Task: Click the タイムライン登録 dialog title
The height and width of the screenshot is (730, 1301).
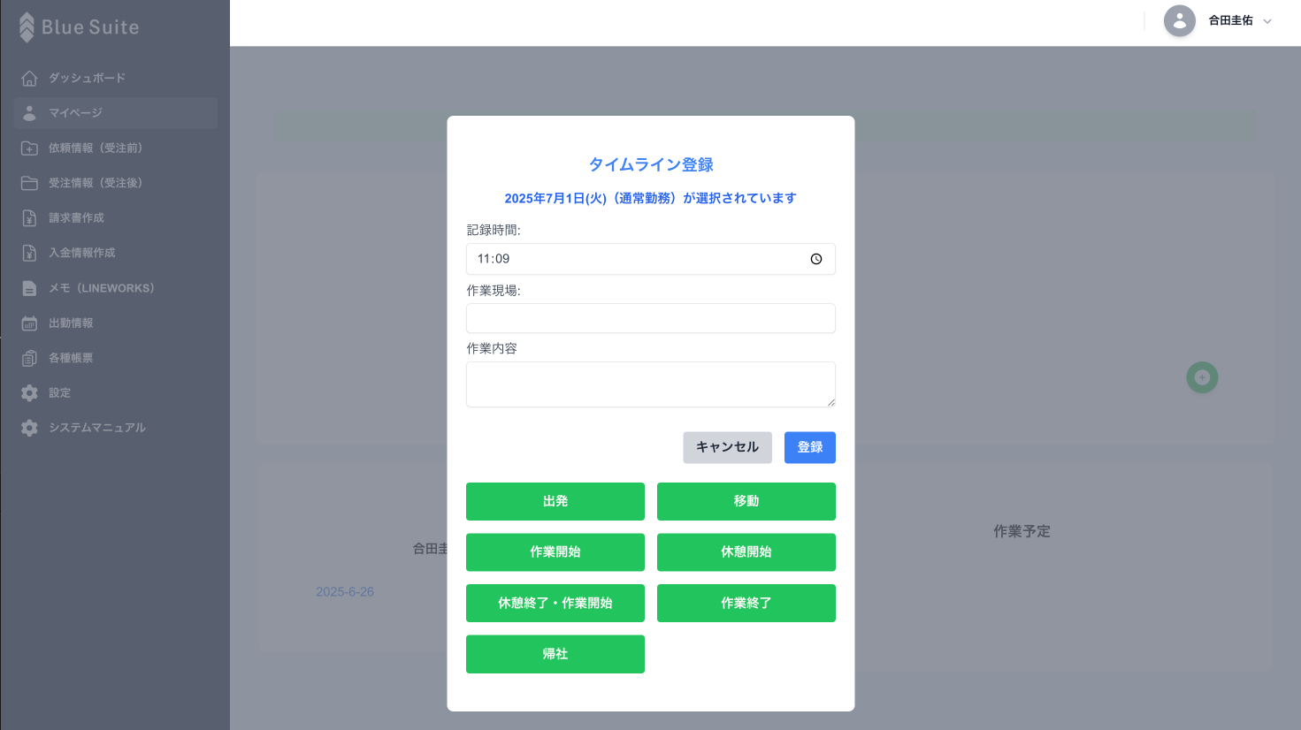Action: tap(651, 164)
